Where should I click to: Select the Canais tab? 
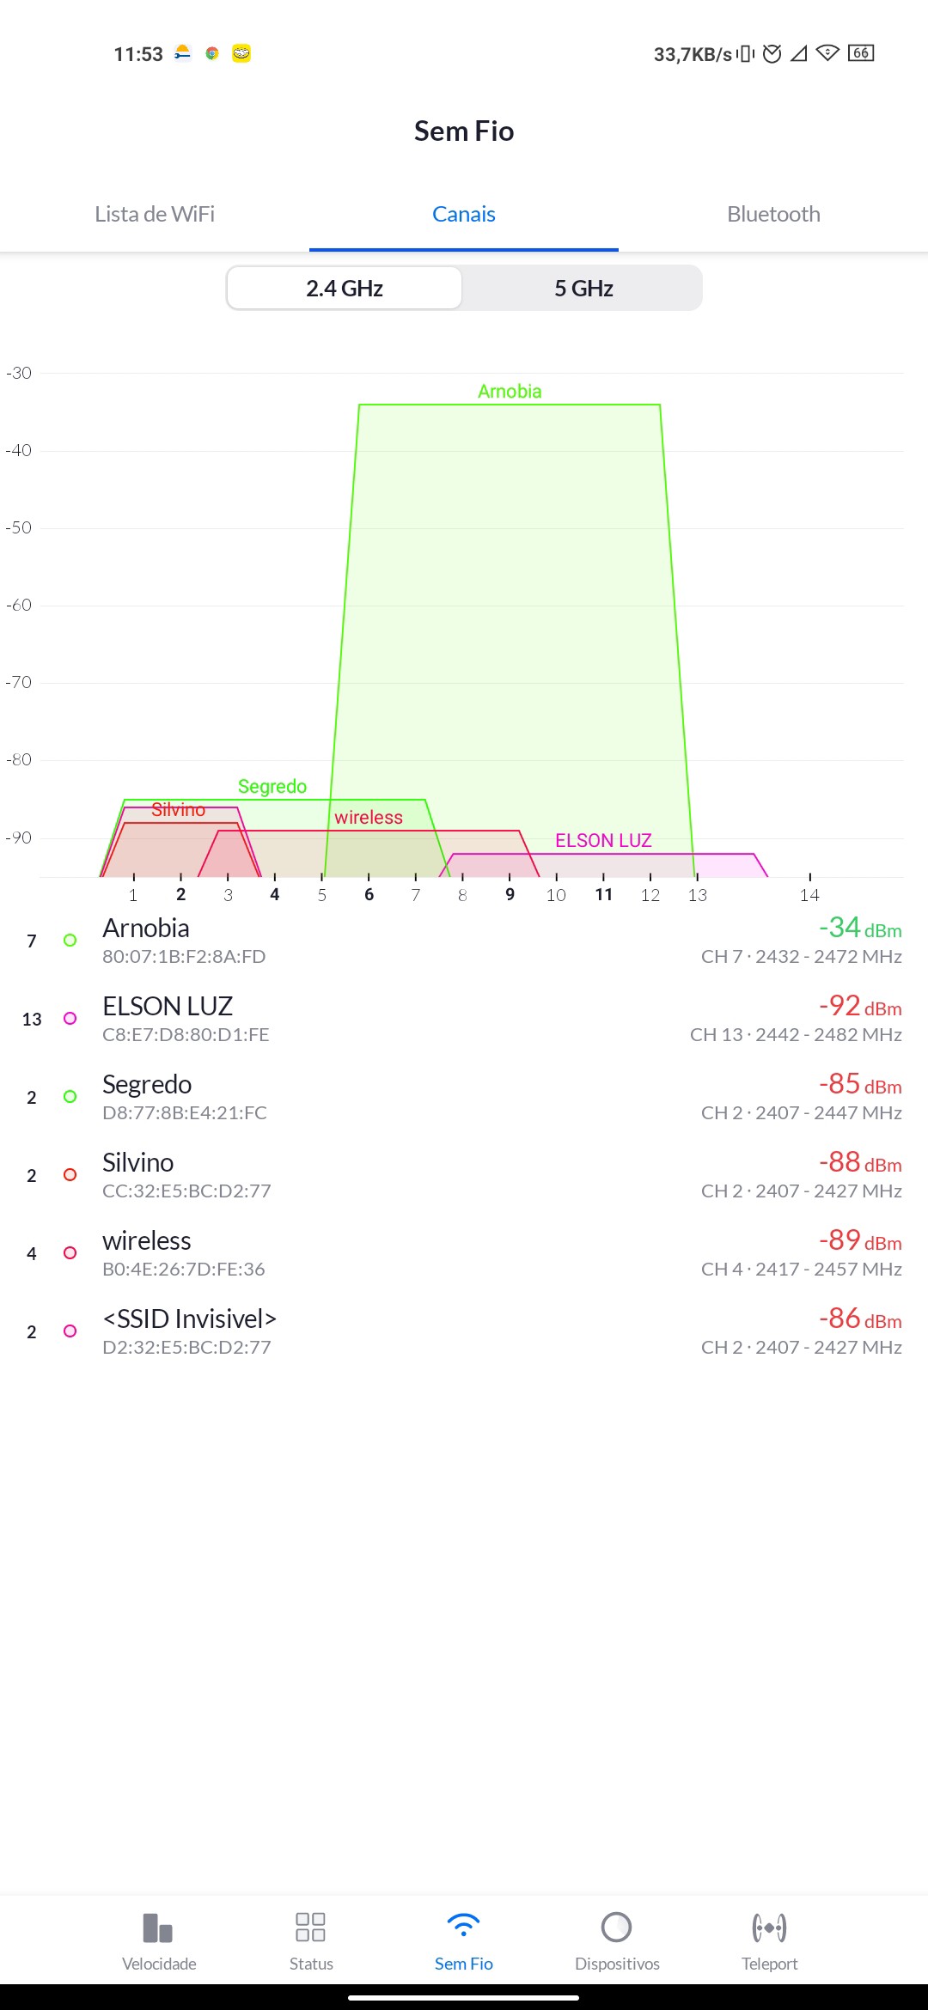[464, 214]
